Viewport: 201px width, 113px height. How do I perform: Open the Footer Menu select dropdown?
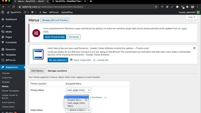coord(79,110)
